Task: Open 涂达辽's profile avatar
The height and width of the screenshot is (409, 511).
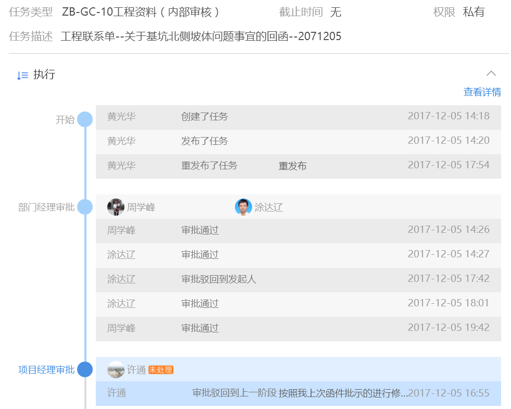Action: tap(243, 206)
